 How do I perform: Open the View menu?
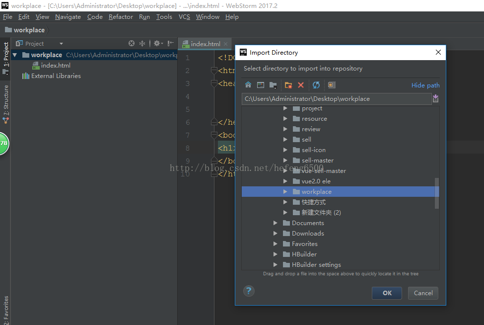(x=42, y=17)
